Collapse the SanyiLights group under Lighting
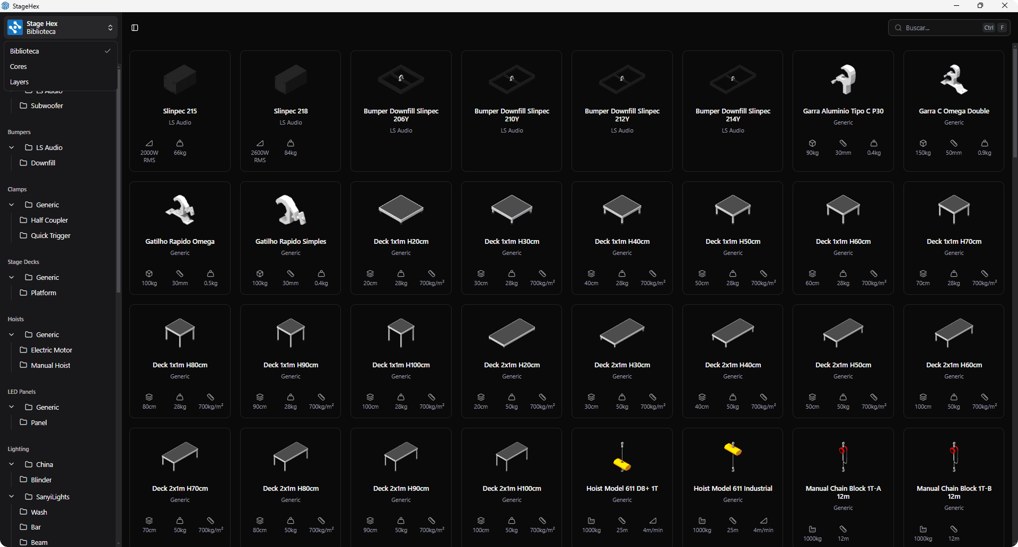 click(11, 497)
